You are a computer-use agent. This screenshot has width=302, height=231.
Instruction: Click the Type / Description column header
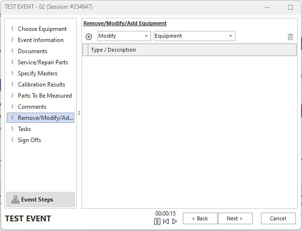click(x=113, y=50)
